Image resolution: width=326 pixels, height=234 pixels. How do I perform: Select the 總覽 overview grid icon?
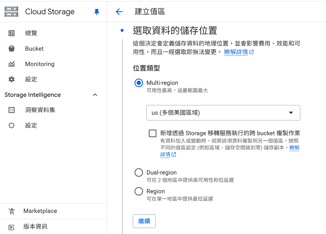11,33
